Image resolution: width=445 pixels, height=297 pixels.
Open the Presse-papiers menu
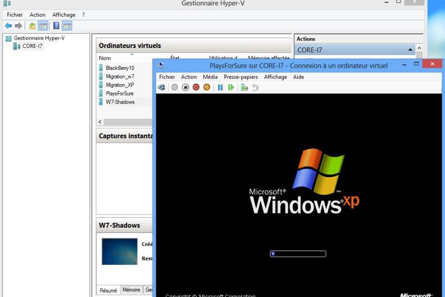click(241, 77)
